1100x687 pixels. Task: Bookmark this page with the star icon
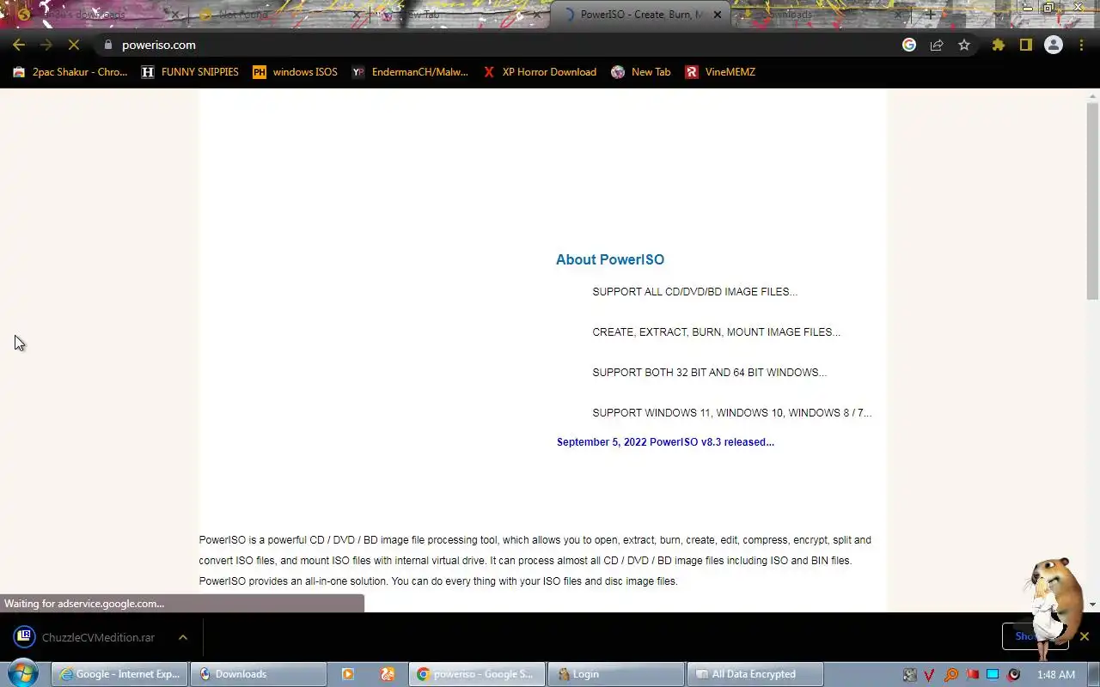pyautogui.click(x=964, y=45)
